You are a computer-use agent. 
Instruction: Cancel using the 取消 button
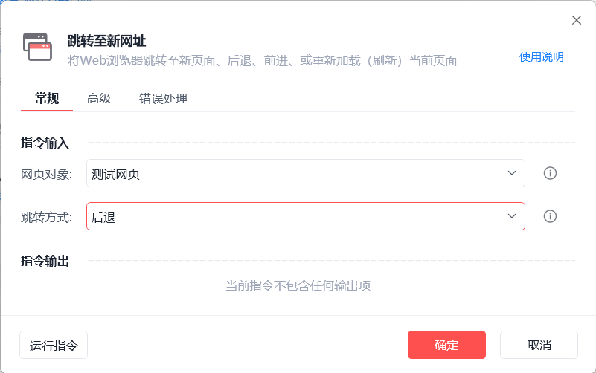coord(539,345)
